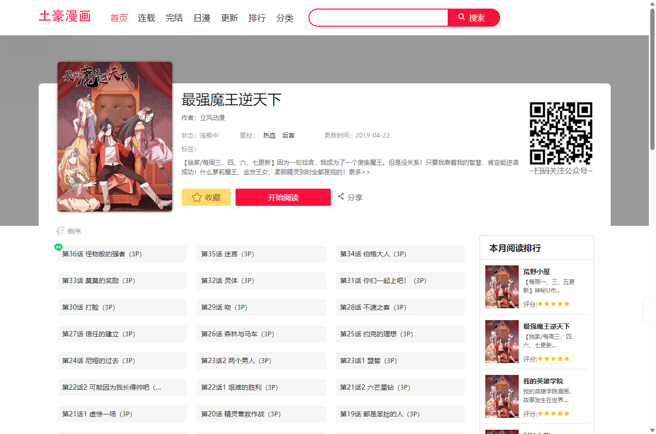Viewport: 656px width, 434px height.
Task: Click the page vertical scrollbar
Action: (x=652, y=79)
